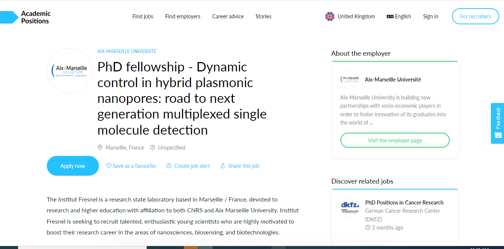Screen dimensions: 504x249
Task: Click the DKFZ logo thumbnail
Action: coord(350,207)
